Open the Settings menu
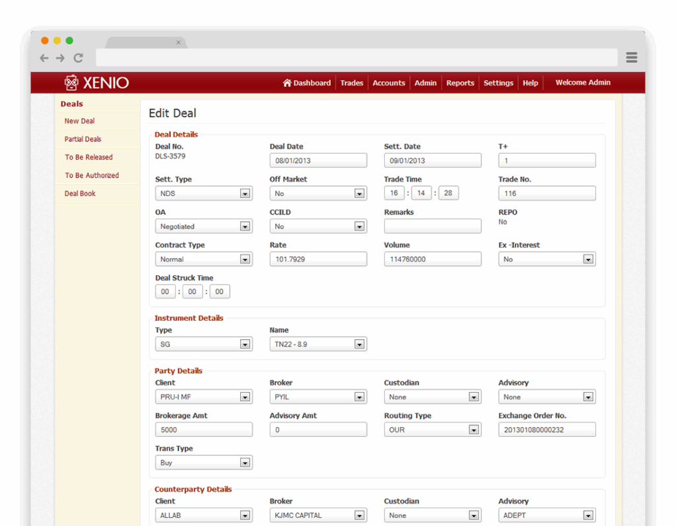This screenshot has width=676, height=526. (498, 82)
